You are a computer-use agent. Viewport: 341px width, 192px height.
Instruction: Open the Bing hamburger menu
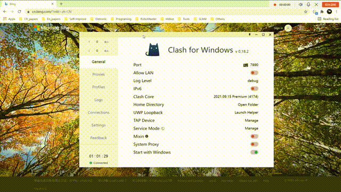click(x=302, y=28)
